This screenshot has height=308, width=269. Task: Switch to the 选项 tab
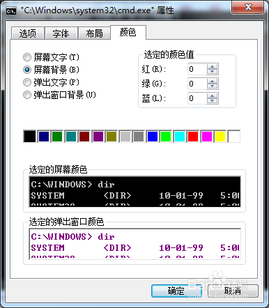(28, 33)
